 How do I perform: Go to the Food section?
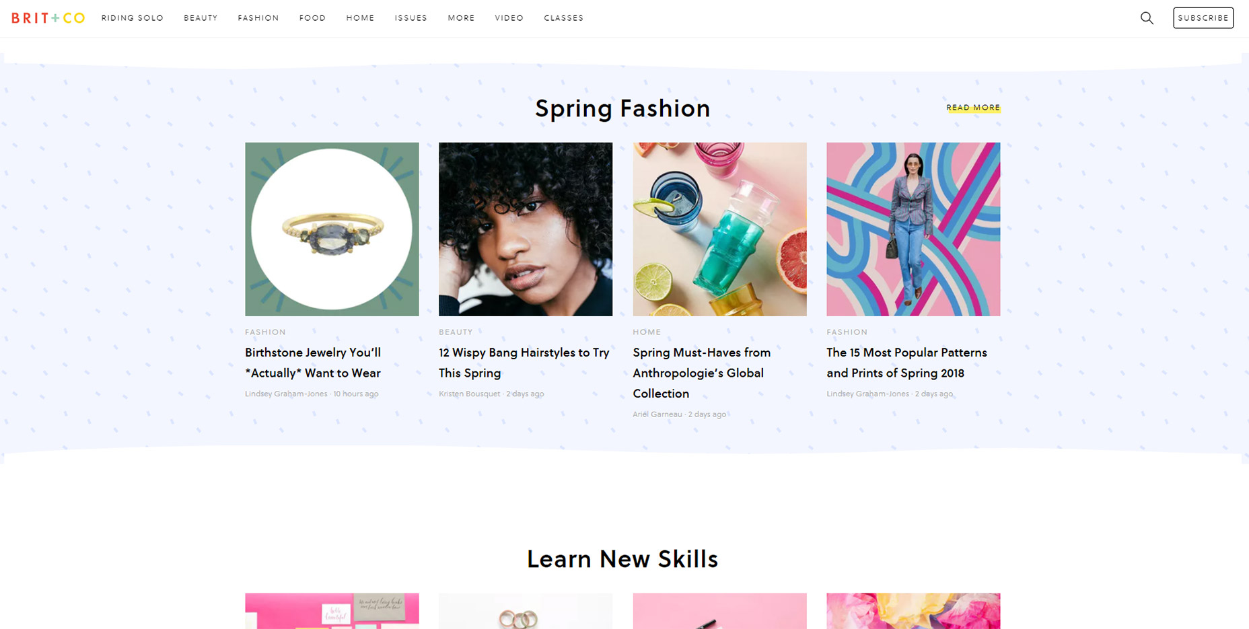click(x=312, y=18)
